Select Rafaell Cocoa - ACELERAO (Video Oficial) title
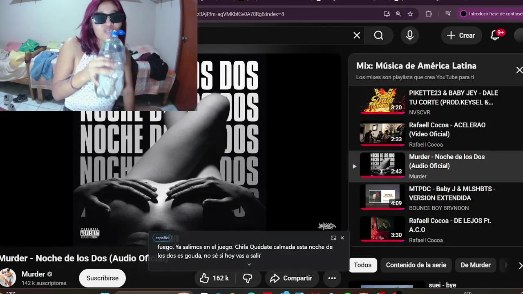Viewport: 523px width, 294px height. pos(447,129)
